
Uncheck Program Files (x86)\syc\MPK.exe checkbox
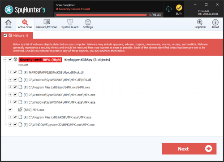pyautogui.click(x=15, y=87)
